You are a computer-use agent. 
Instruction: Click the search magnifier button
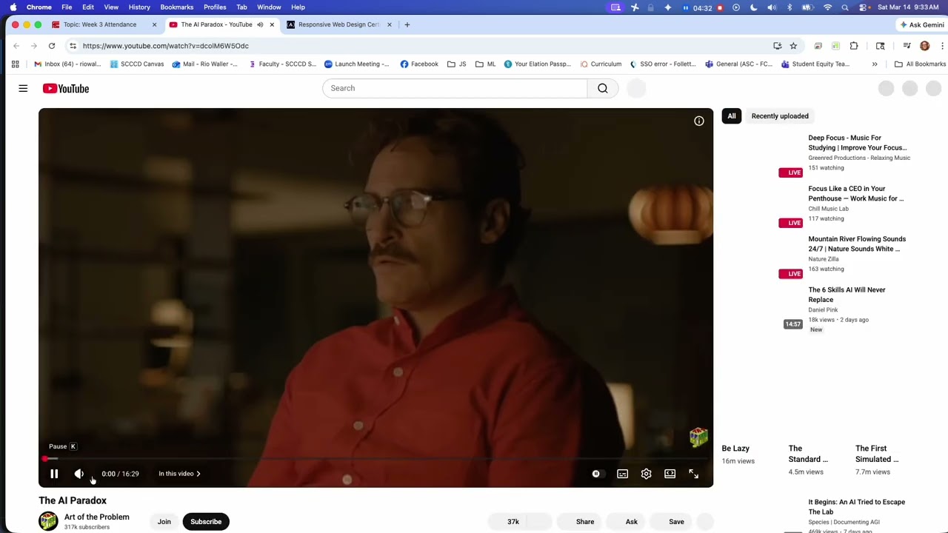[603, 88]
